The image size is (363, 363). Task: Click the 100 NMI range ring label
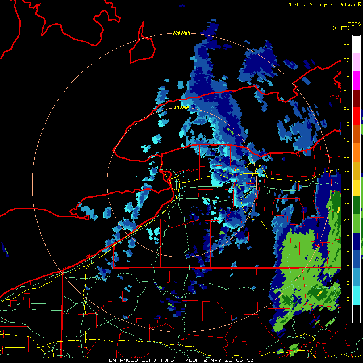tap(181, 33)
